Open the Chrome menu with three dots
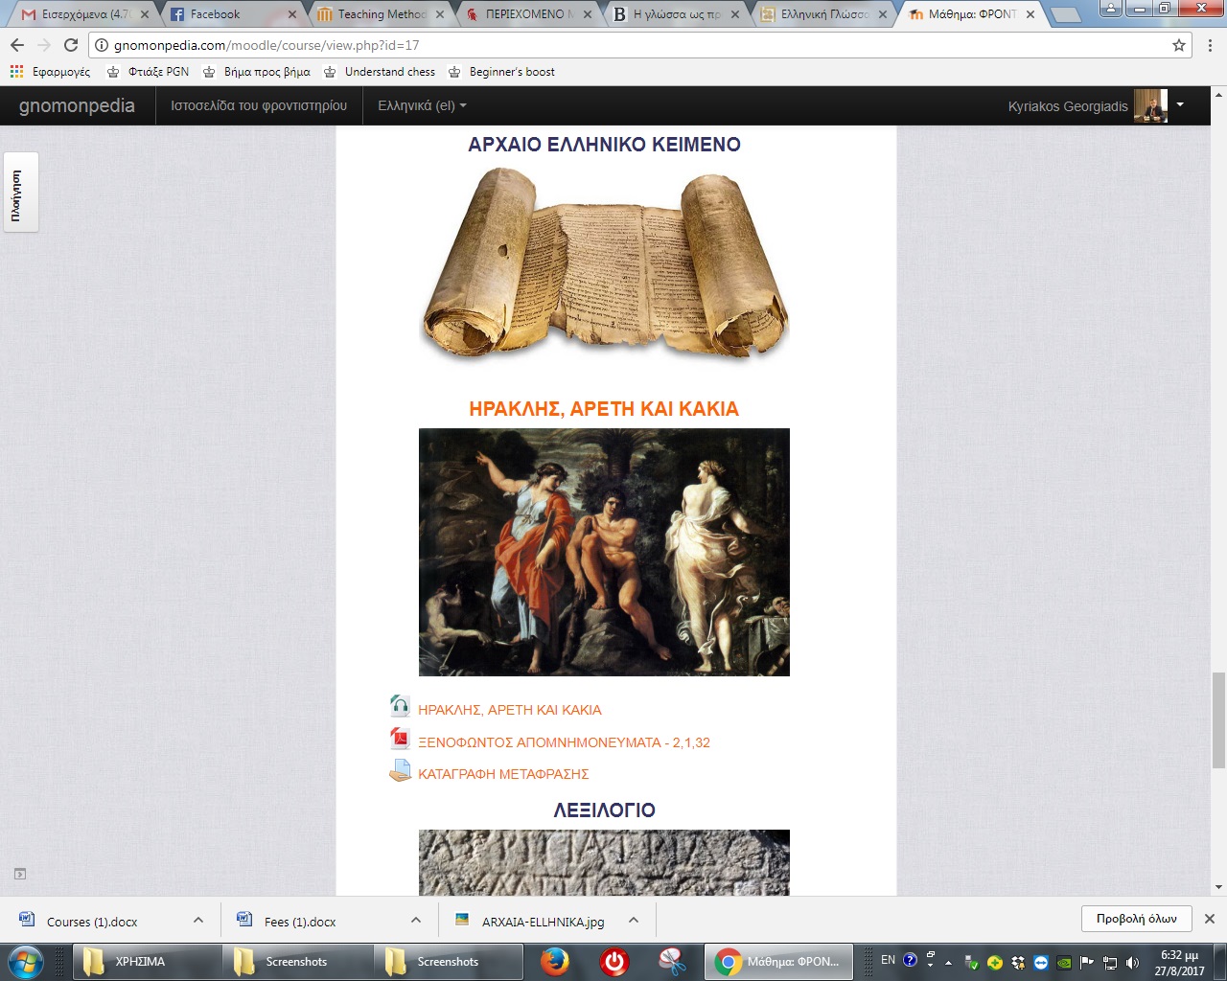 (1210, 45)
